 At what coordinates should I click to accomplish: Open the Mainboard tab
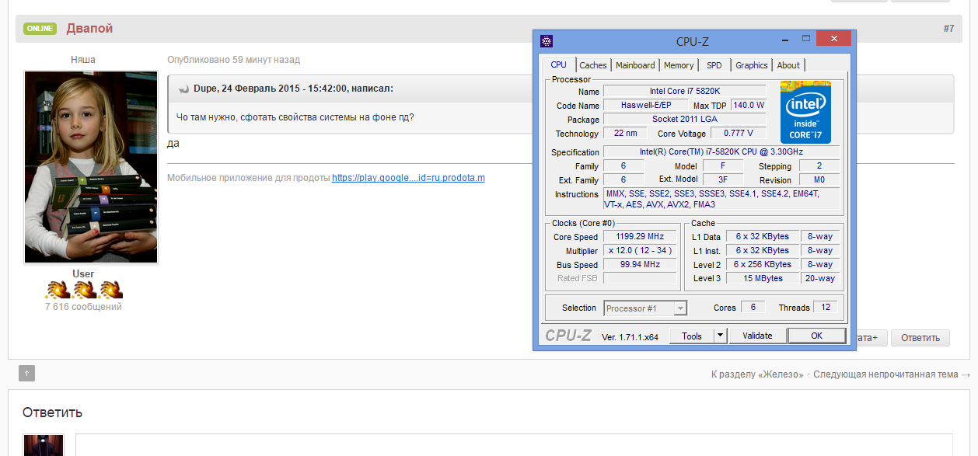point(635,65)
